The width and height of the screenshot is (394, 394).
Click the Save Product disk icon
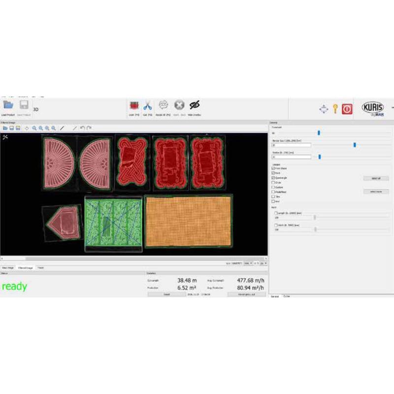point(24,105)
